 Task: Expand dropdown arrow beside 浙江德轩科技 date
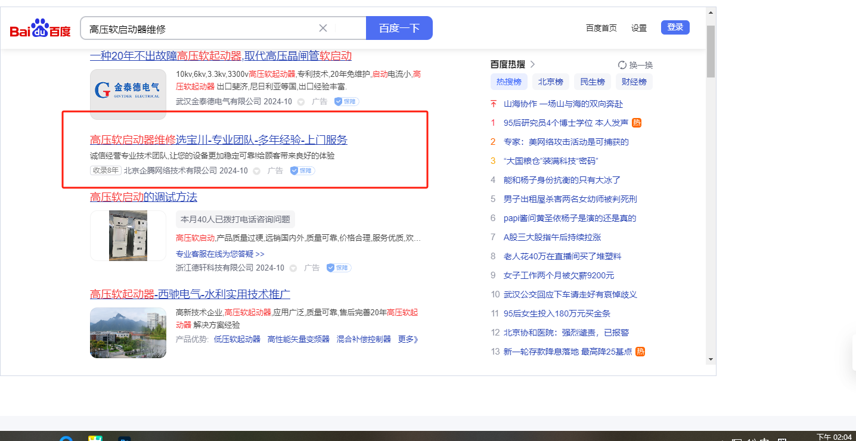click(x=293, y=268)
